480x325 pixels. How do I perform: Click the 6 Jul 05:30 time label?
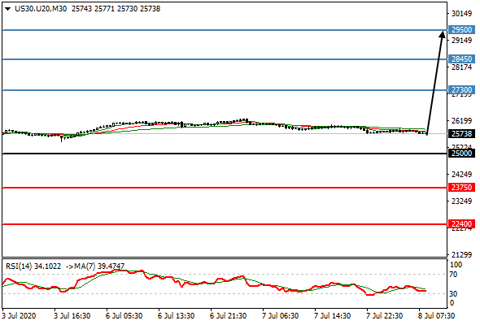click(x=124, y=315)
